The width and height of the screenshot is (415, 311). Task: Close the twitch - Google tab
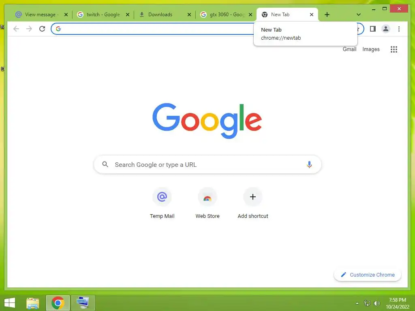click(x=128, y=15)
